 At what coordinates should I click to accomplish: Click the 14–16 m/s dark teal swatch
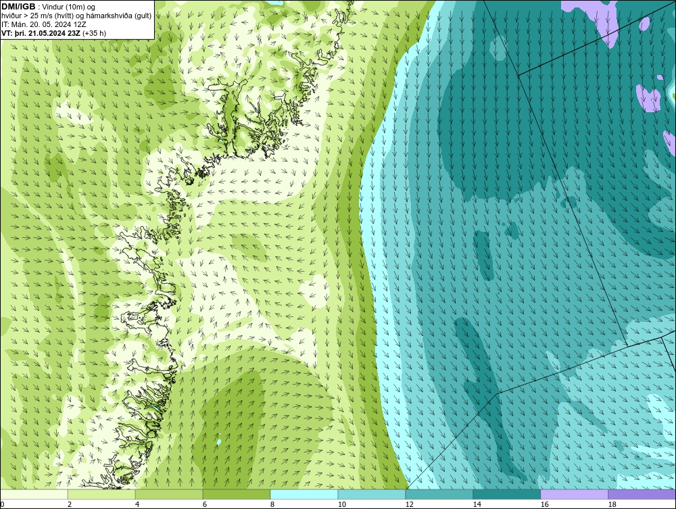(507, 494)
